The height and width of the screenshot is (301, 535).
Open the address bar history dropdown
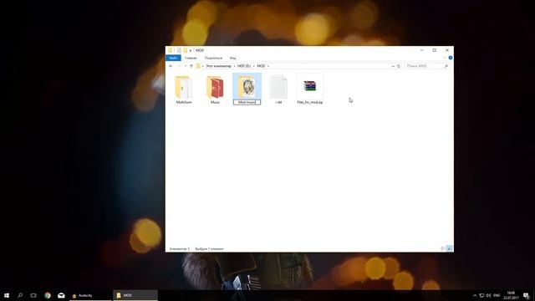pyautogui.click(x=393, y=66)
